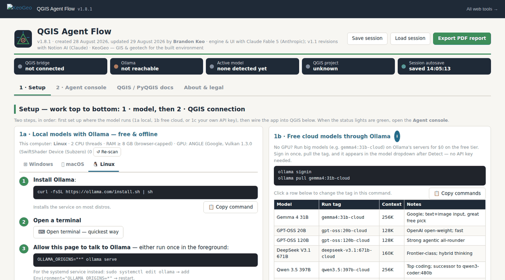Click the Model column header
Image resolution: width=505 pixels, height=280 pixels.
coord(297,204)
